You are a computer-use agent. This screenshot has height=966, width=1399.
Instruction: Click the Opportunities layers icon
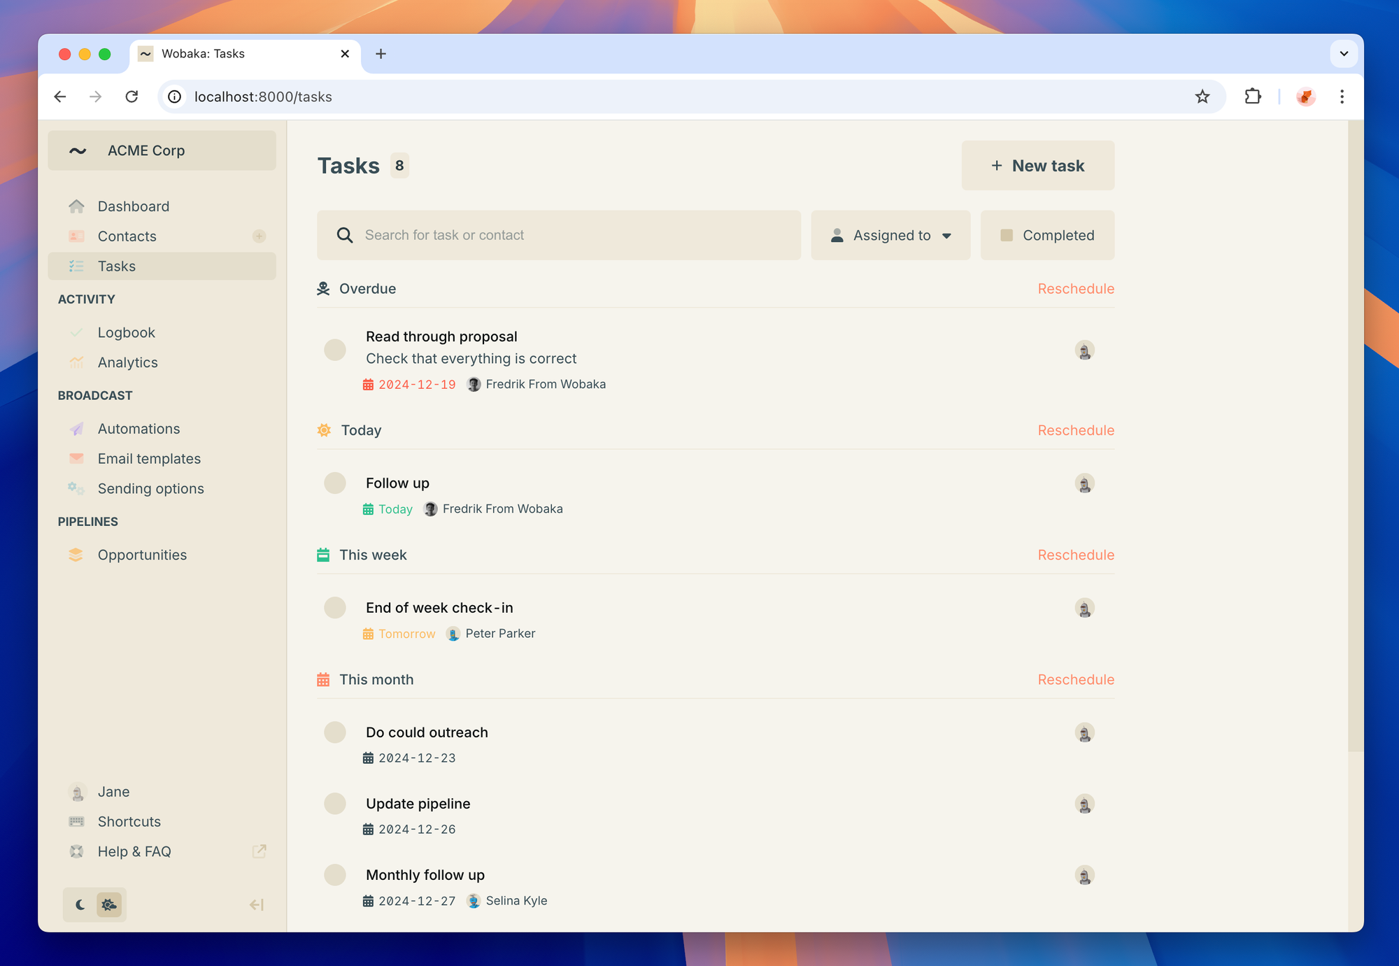(76, 555)
